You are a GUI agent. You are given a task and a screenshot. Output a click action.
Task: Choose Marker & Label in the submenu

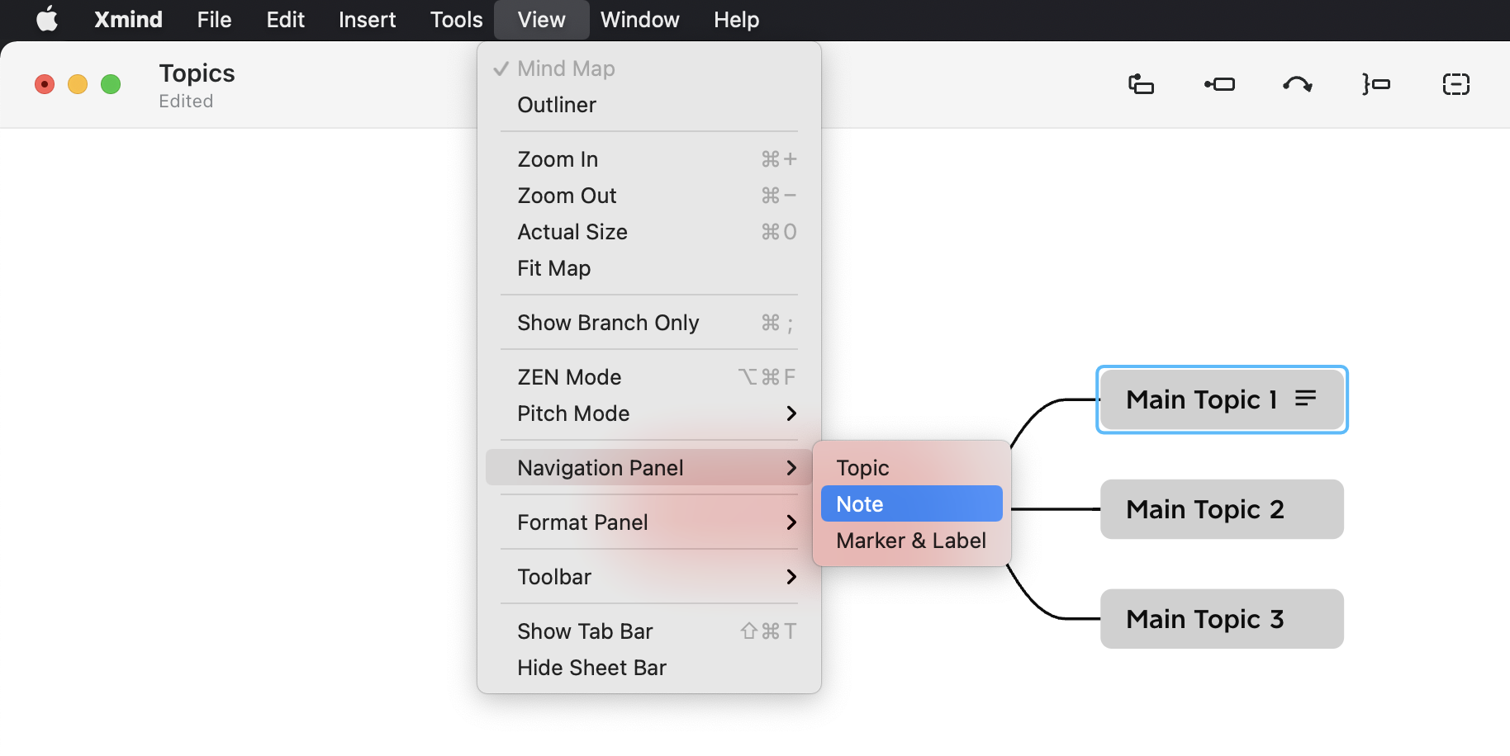click(912, 541)
